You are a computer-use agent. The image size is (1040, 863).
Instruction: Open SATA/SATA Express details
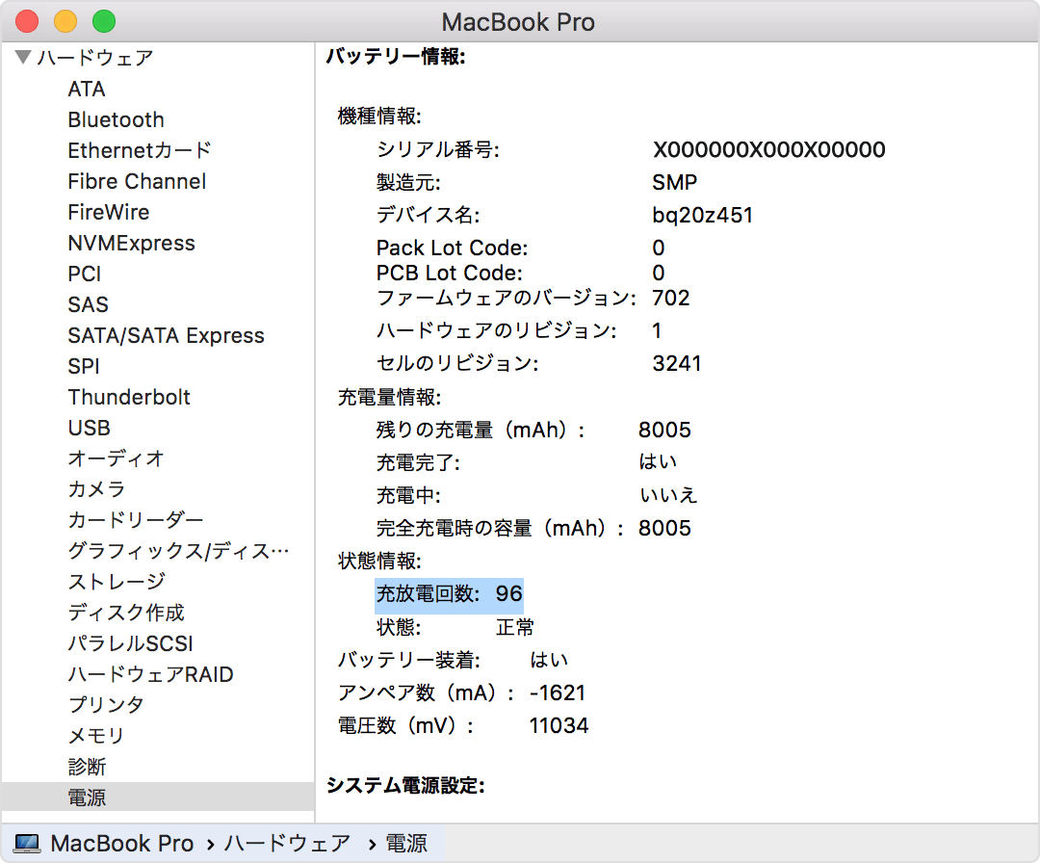pos(166,335)
